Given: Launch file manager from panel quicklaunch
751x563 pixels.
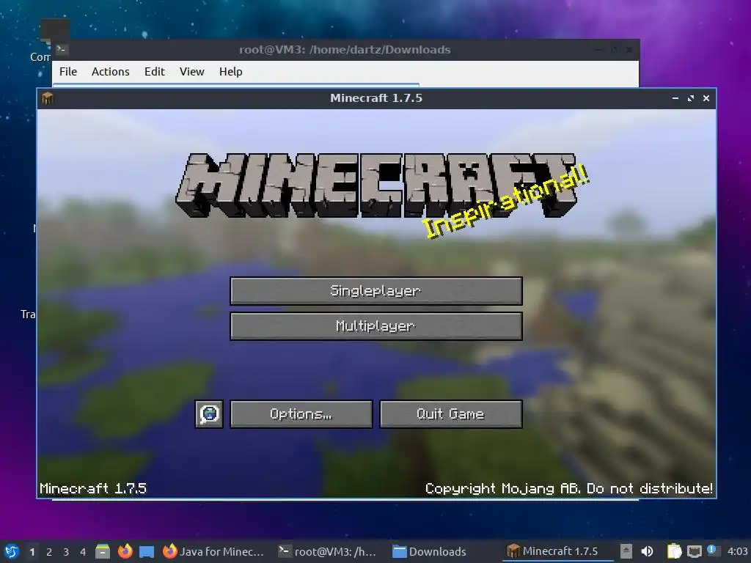Looking at the screenshot, I should 103,551.
